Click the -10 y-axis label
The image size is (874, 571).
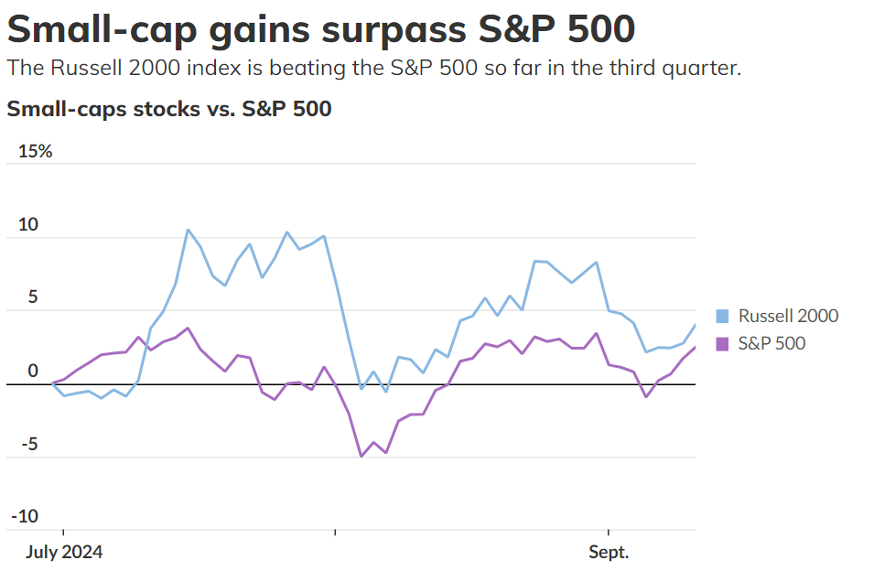tap(25, 516)
